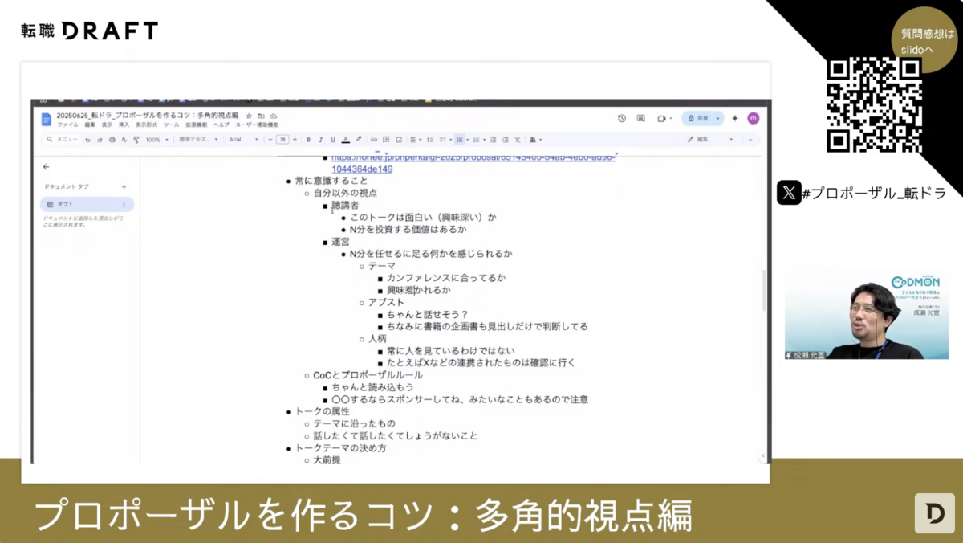This screenshot has height=543, width=963.
Task: Toggle italic formatting
Action: click(320, 140)
